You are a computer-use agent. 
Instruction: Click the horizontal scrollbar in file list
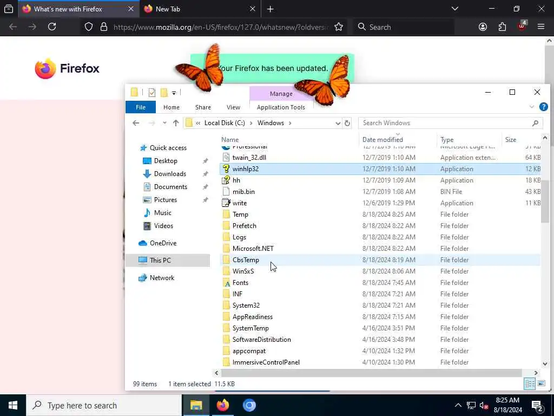click(371, 373)
